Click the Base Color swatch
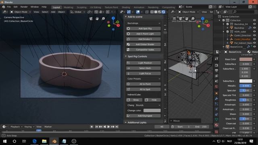258x145 pixels. pos(246,59)
